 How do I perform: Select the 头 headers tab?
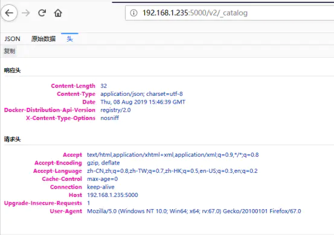(69, 39)
